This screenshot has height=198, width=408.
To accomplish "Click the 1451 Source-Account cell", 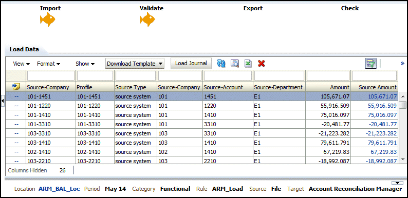I will [228, 96].
